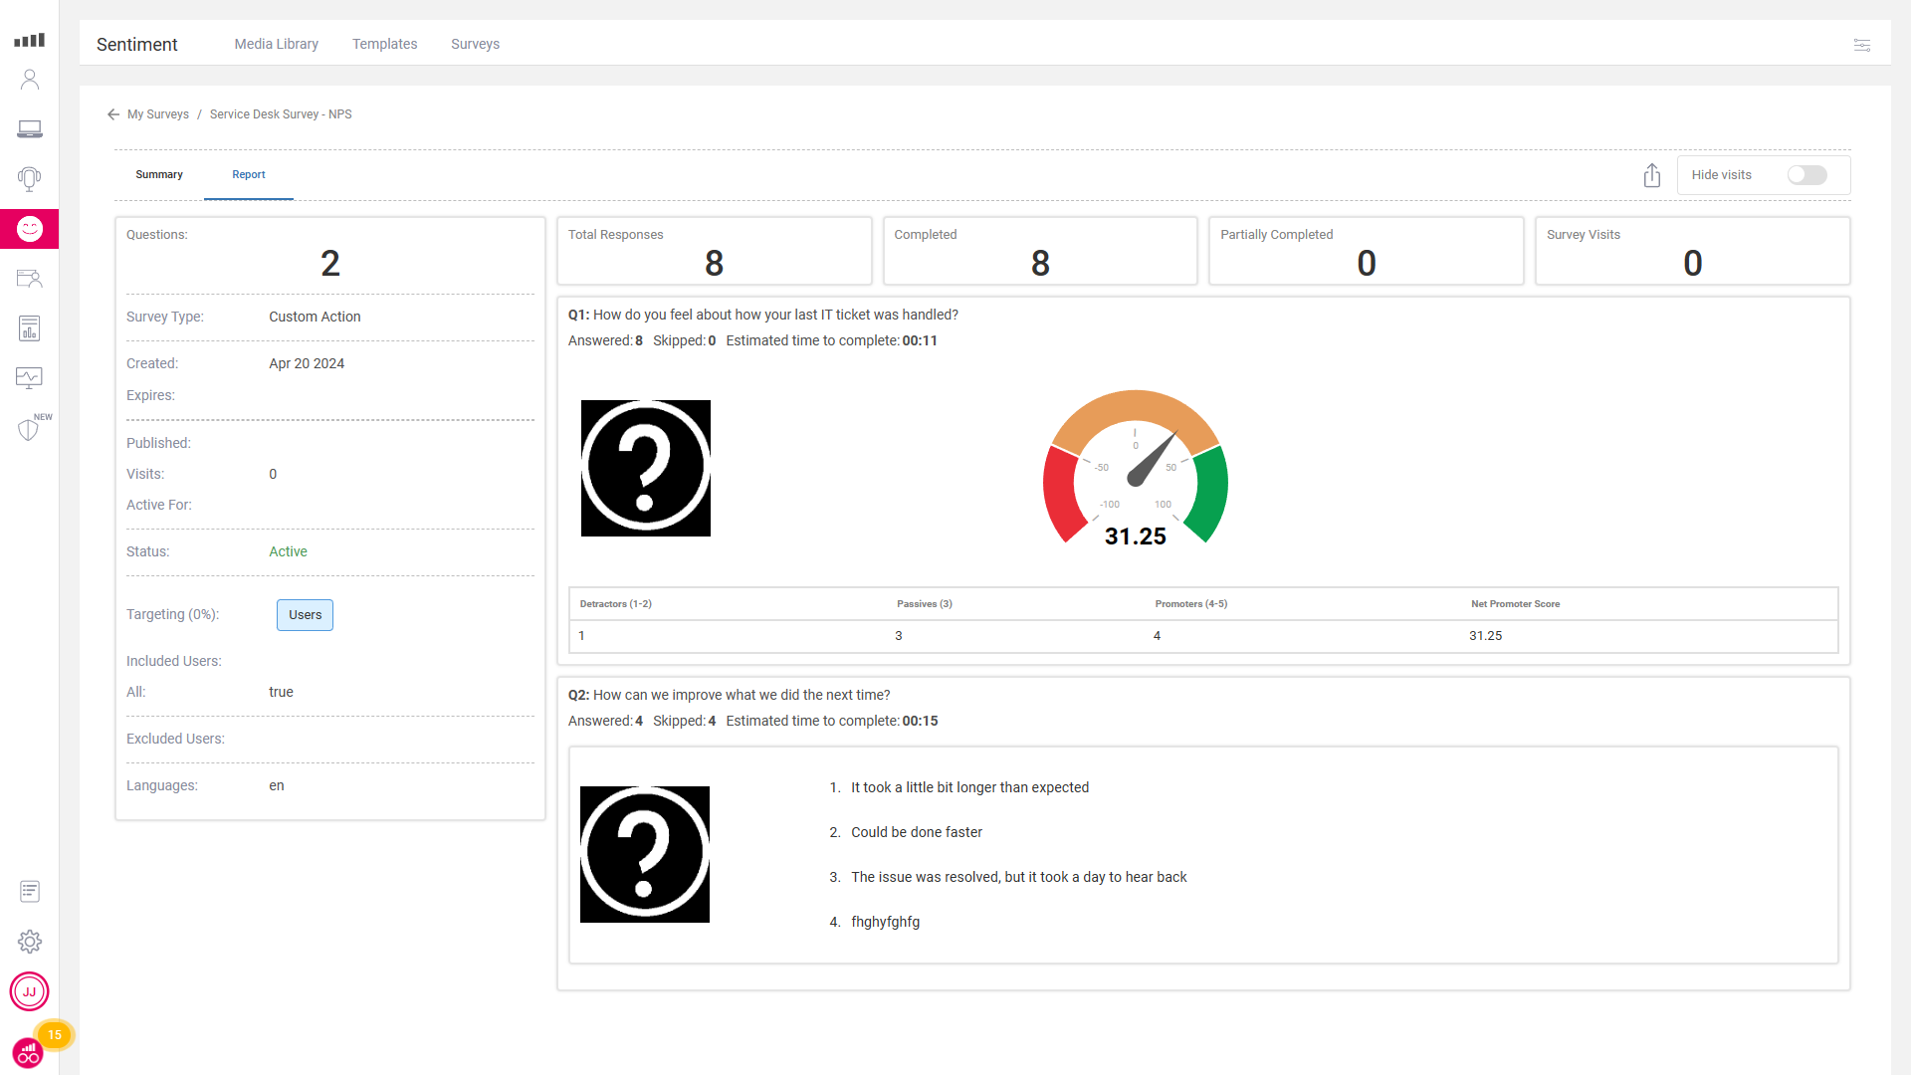Click the Users targeting button
This screenshot has height=1075, width=1911.
coord(305,615)
